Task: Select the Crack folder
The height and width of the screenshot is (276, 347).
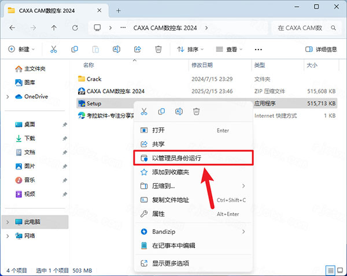Action: [x=207, y=79]
